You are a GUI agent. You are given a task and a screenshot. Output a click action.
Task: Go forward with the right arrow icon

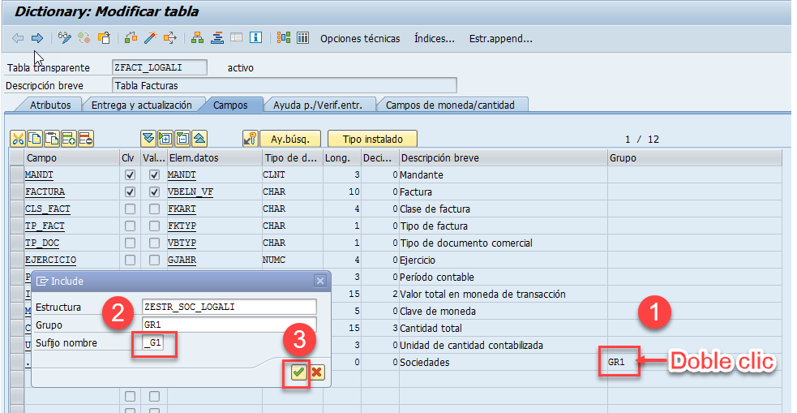pyautogui.click(x=37, y=38)
